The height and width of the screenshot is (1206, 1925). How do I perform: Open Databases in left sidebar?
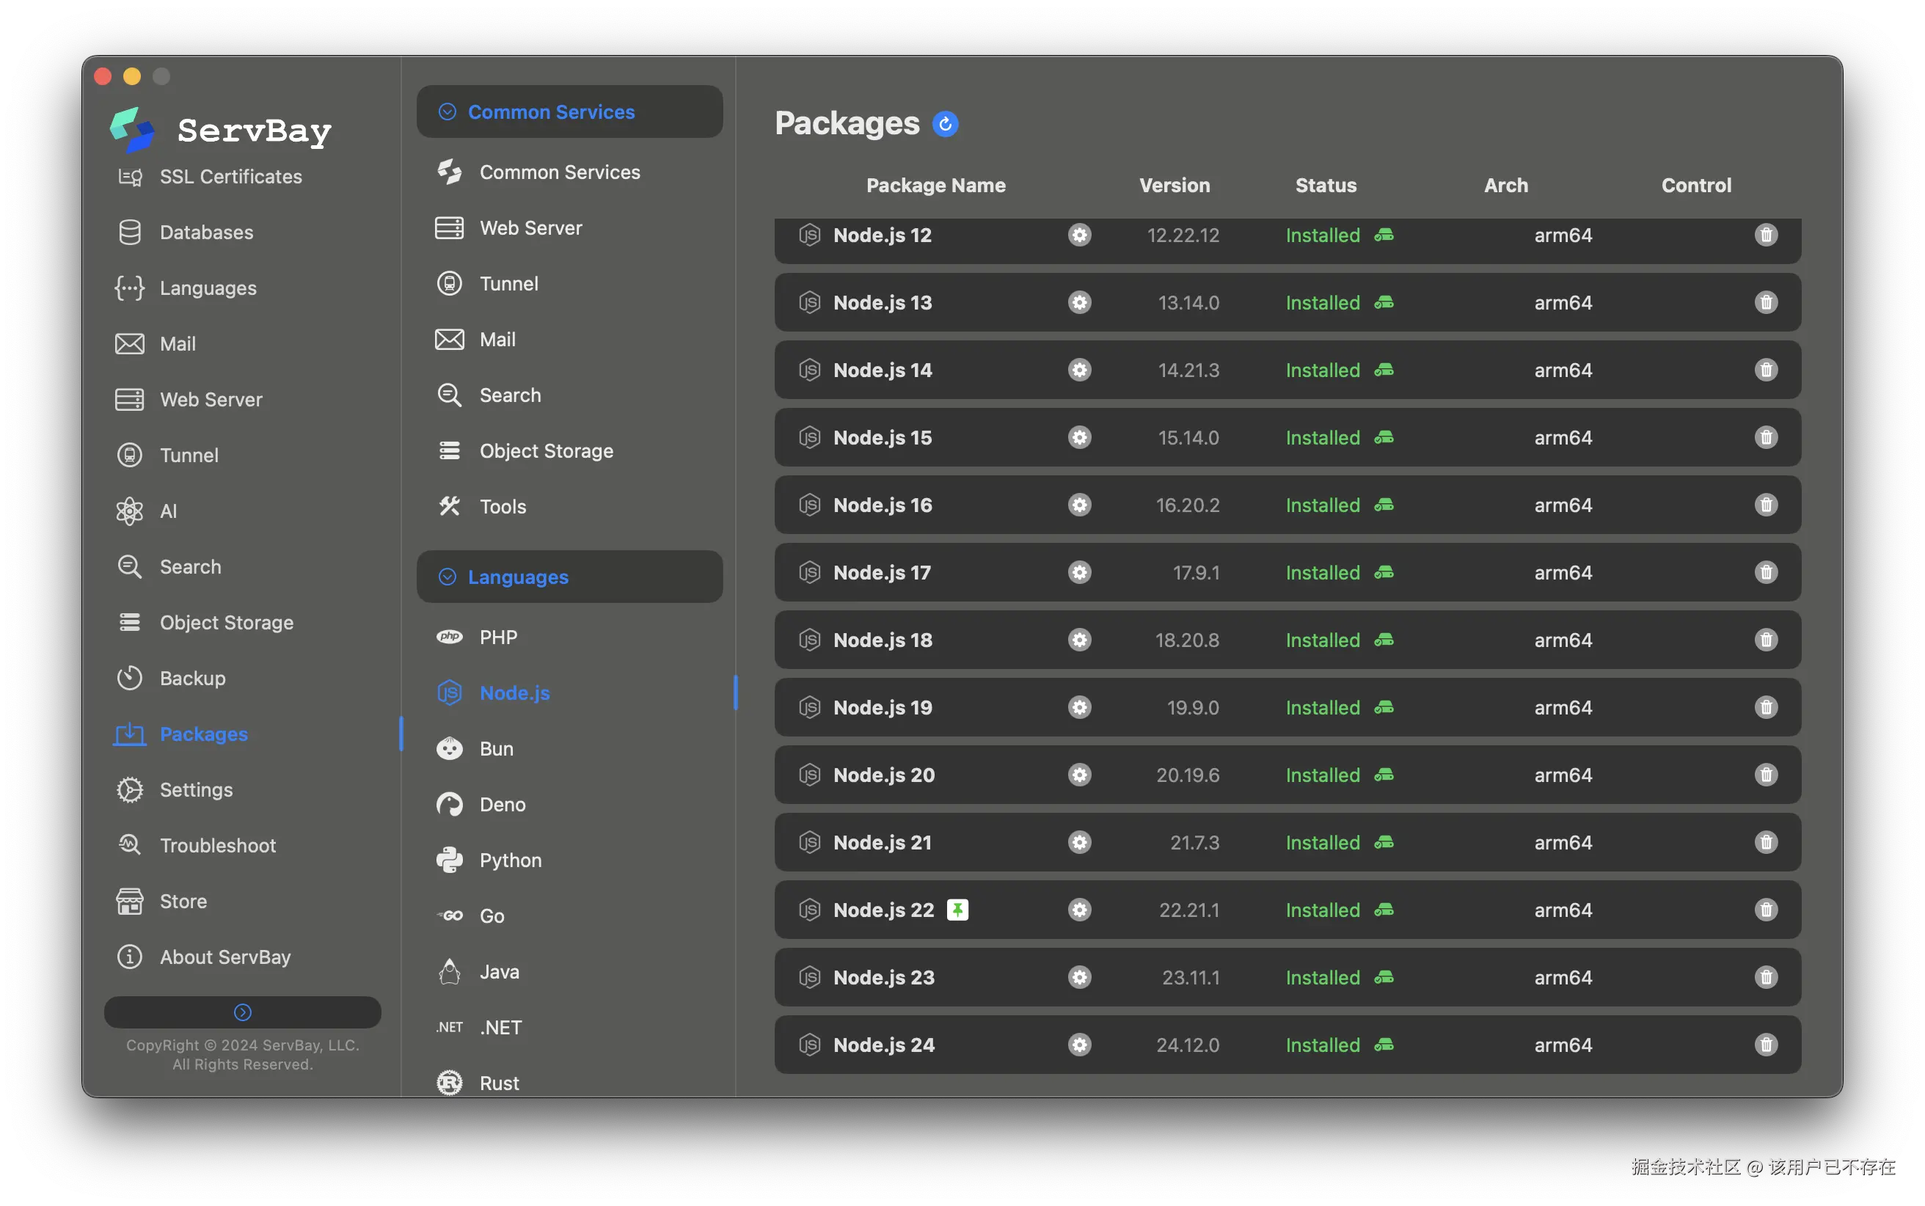(x=205, y=232)
